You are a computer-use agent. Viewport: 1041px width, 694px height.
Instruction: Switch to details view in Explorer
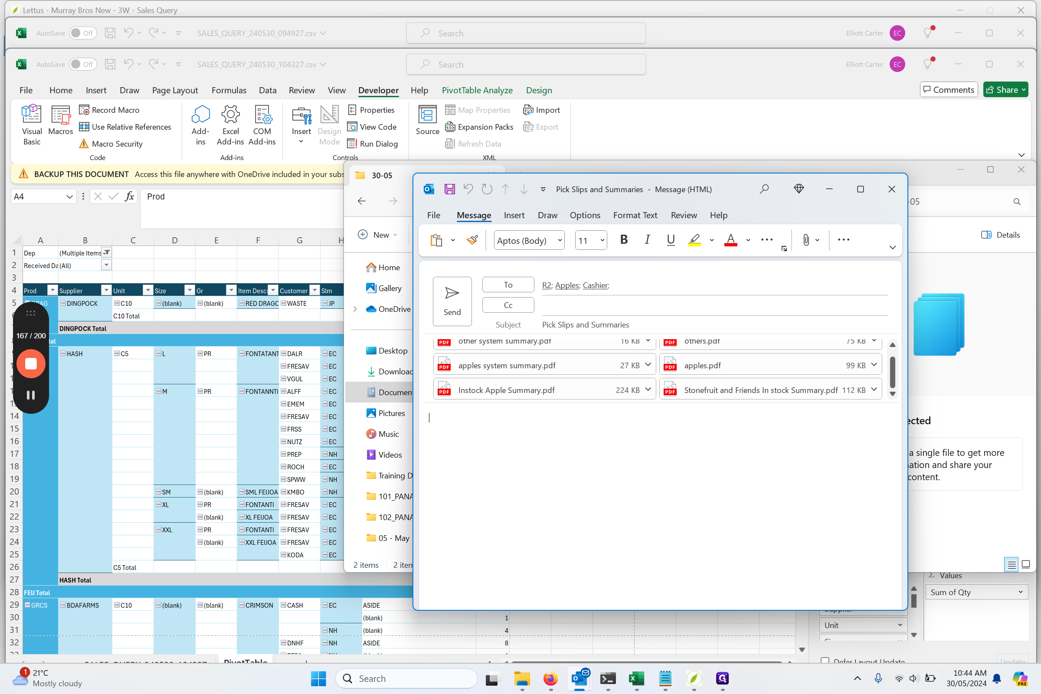tap(1012, 565)
